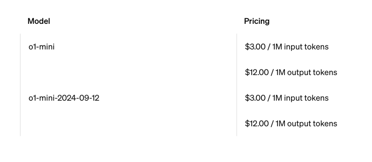Viewport: 372px width, 162px height.
Task: Click the "Model" column header
Action: [39, 21]
